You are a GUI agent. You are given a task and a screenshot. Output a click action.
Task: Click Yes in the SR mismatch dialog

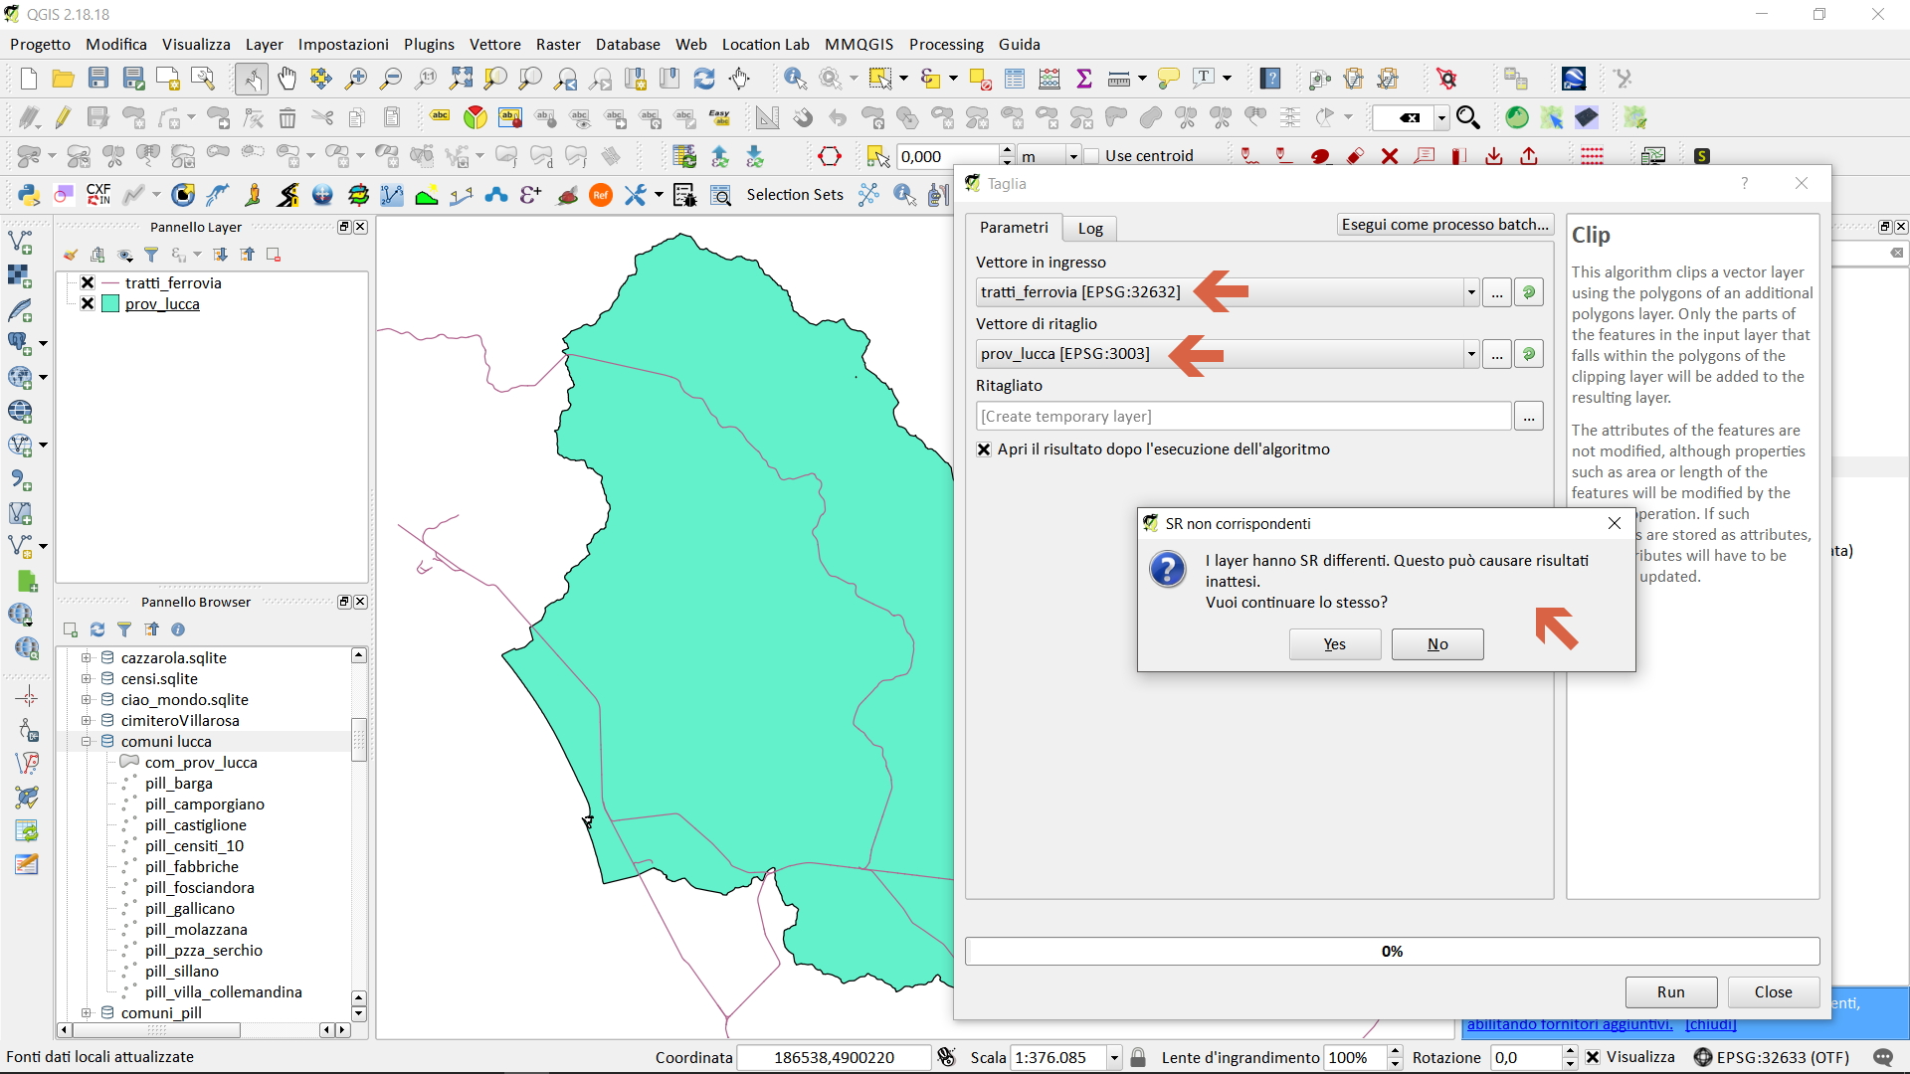pyautogui.click(x=1334, y=644)
